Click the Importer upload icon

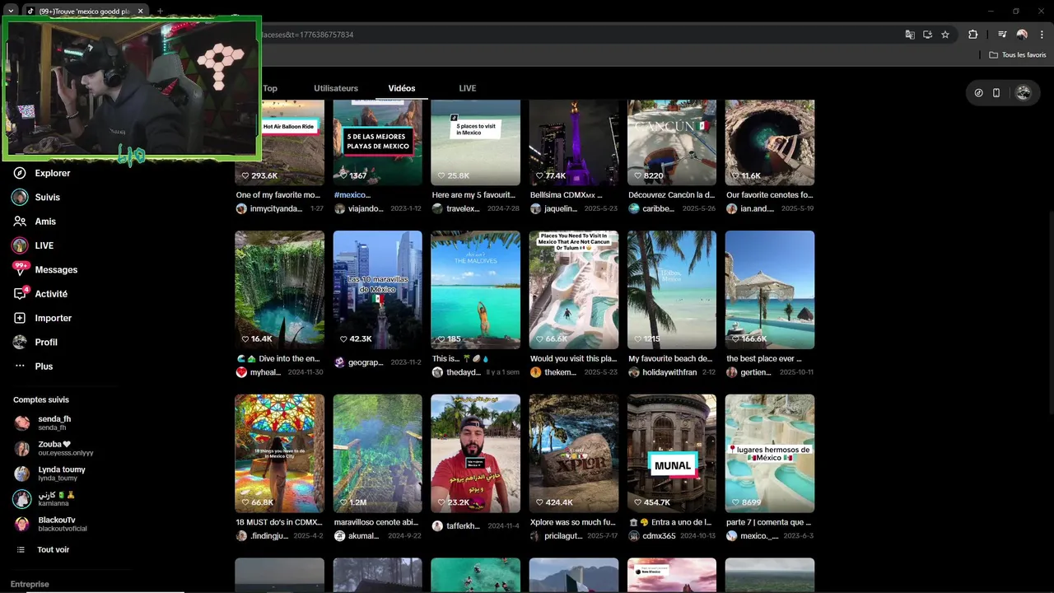pos(20,318)
